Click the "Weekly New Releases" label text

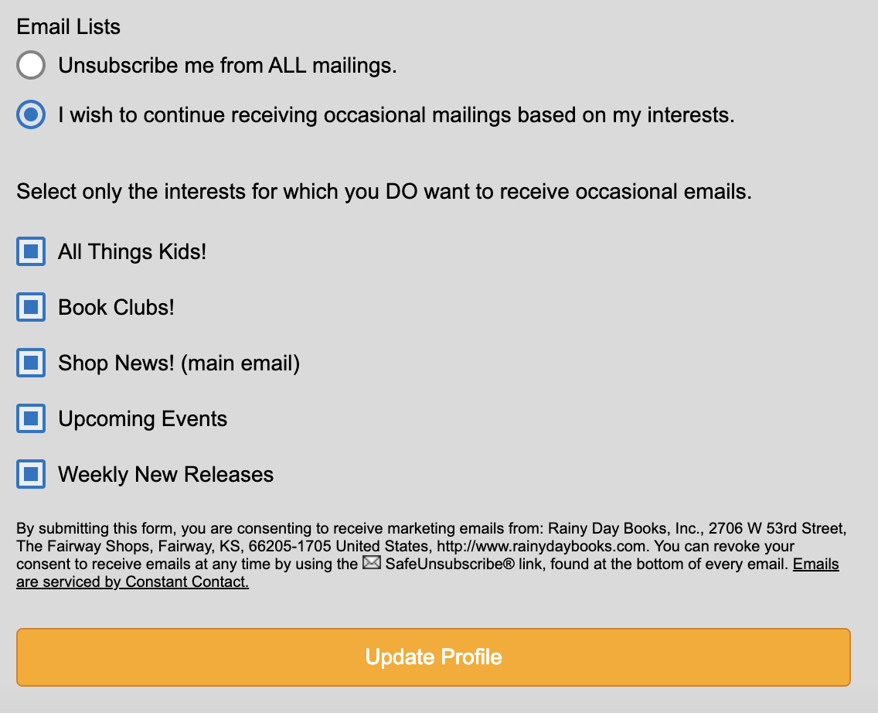pyautogui.click(x=165, y=474)
